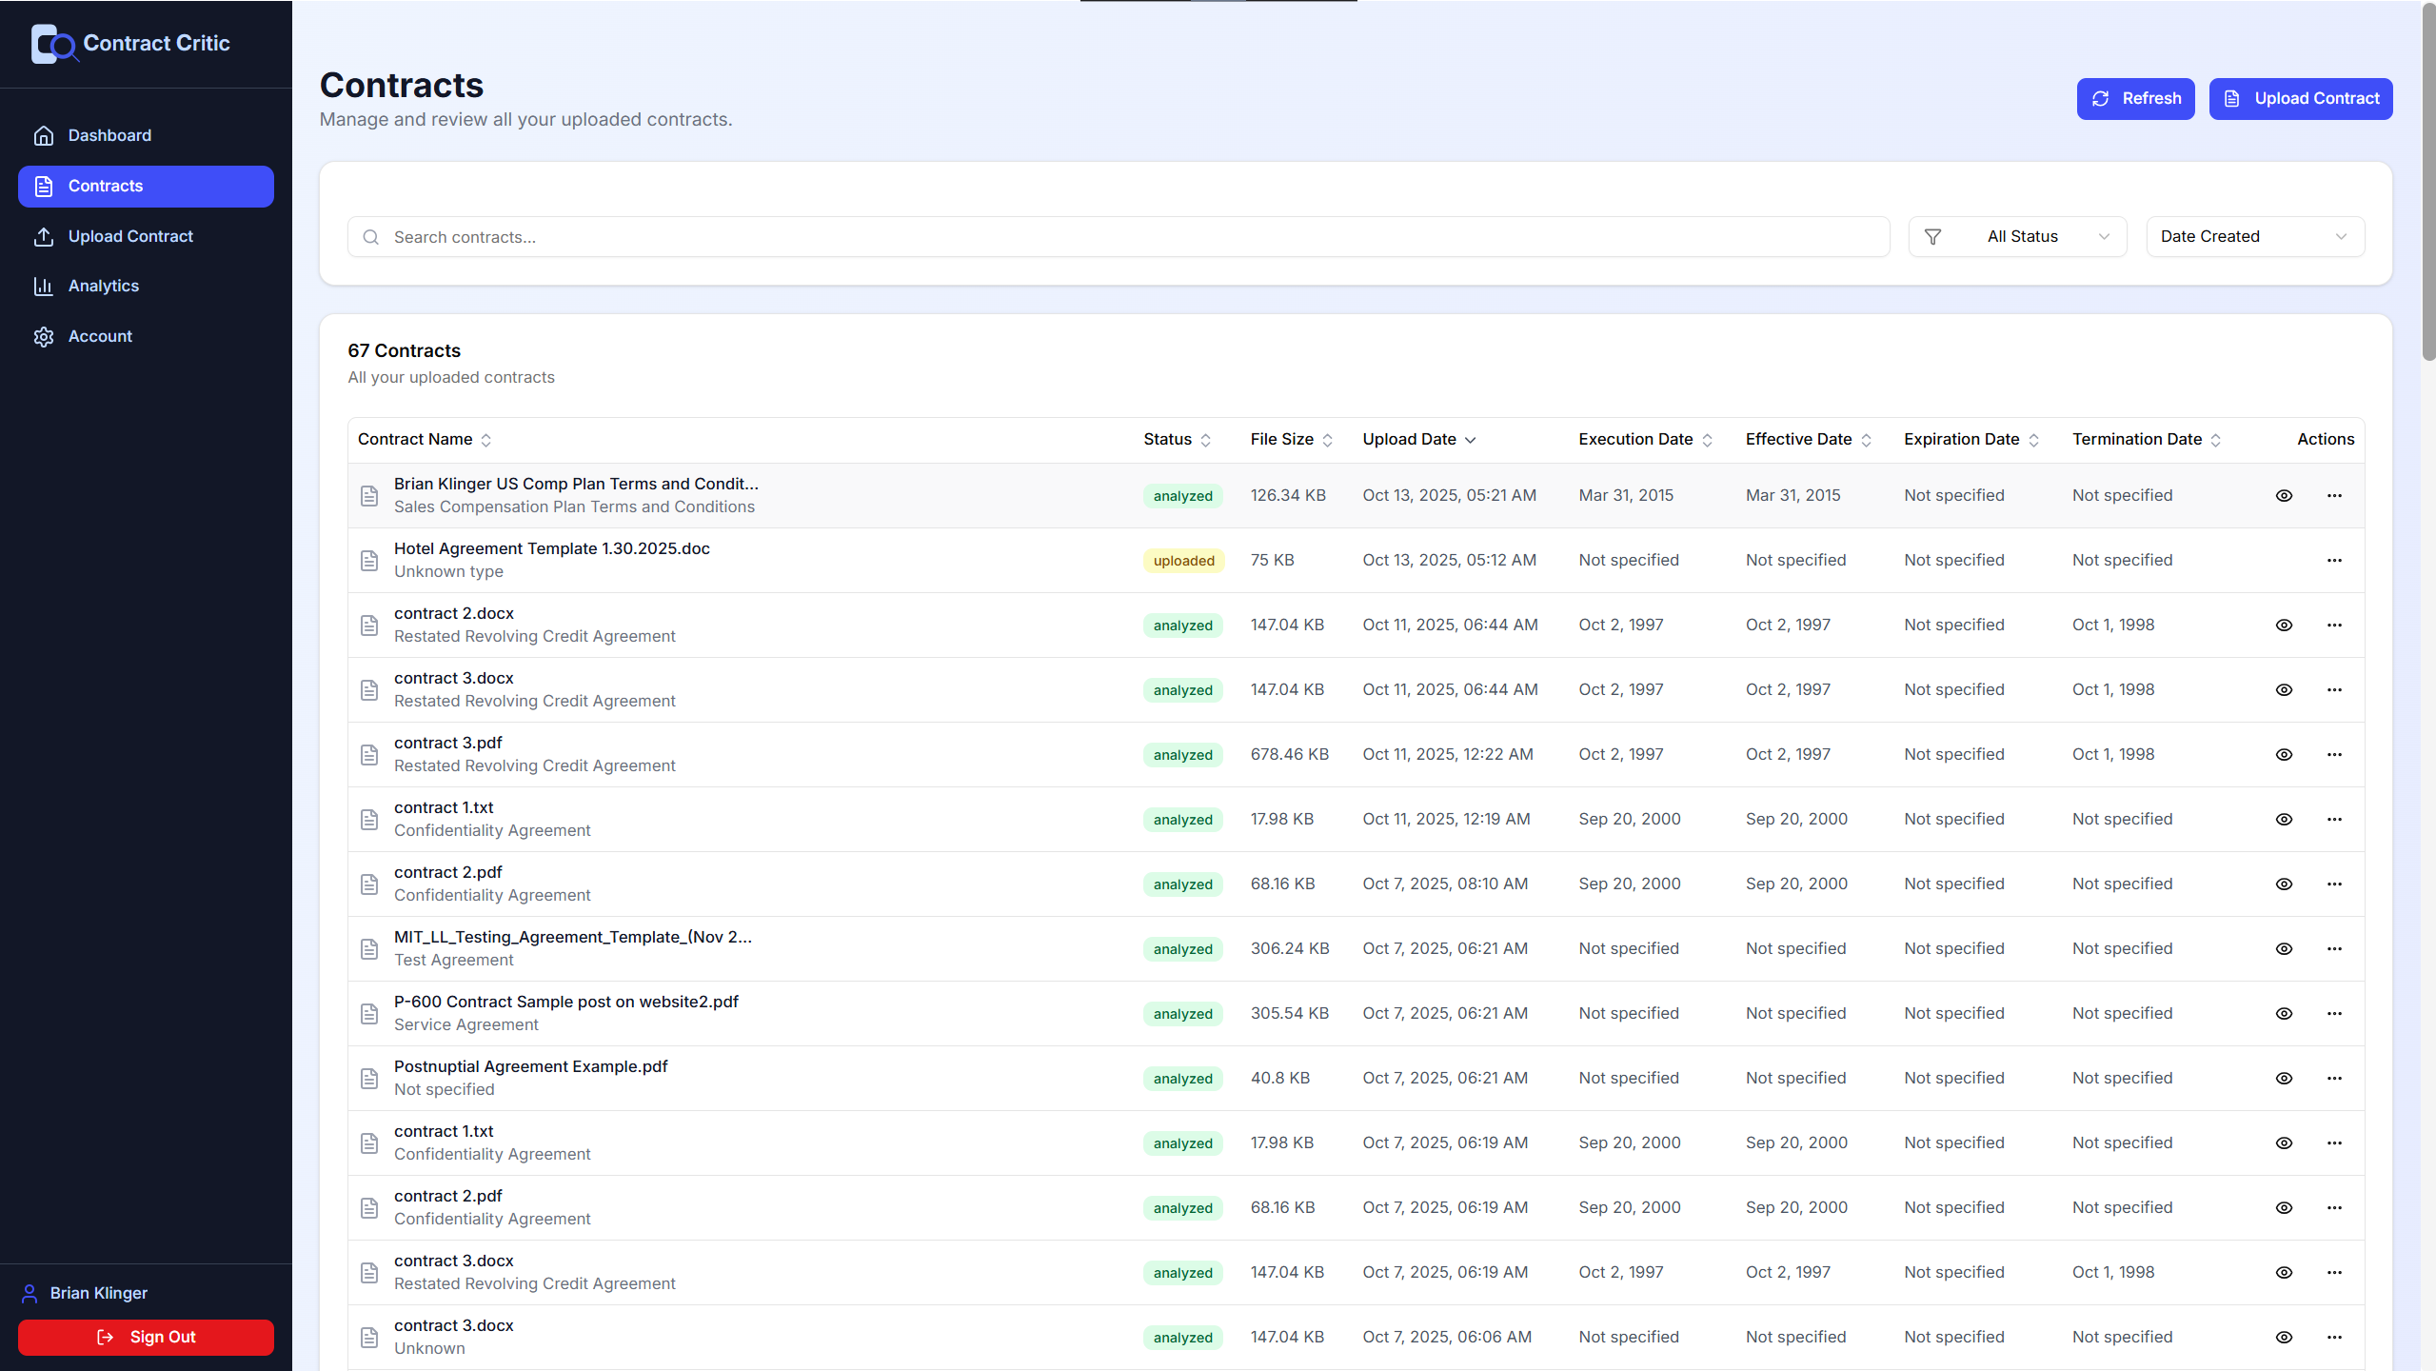Image resolution: width=2436 pixels, height=1371 pixels.
Task: Select the Dashboard home icon in sidebar
Action: point(44,135)
